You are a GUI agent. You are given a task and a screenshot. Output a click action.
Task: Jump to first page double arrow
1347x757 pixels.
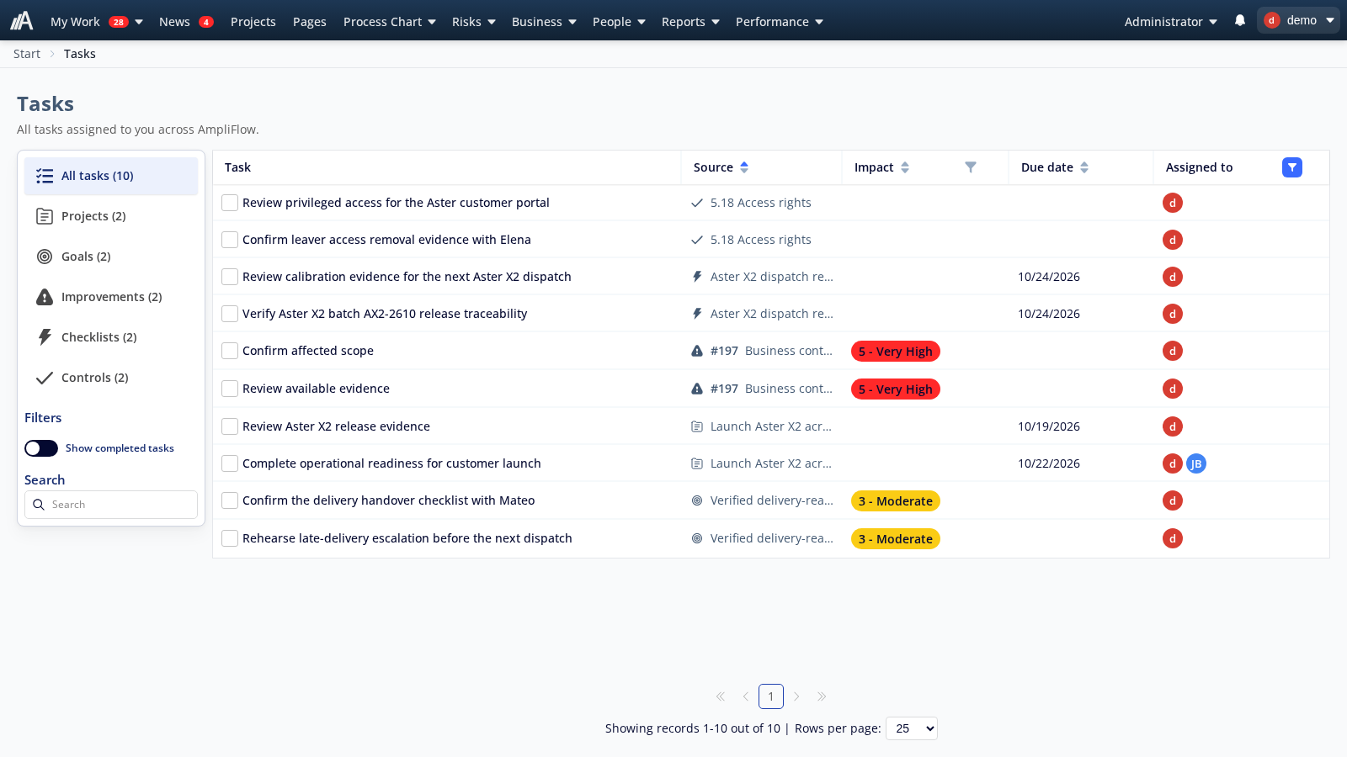(721, 696)
